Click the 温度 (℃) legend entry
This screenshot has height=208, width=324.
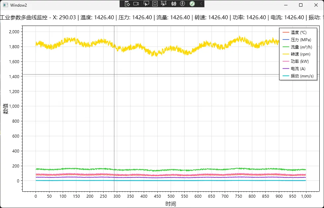point(298,33)
